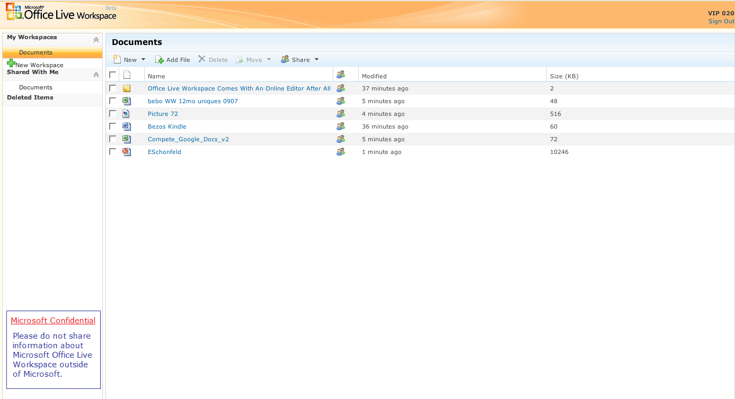Sort by the Size (KB) column header
The height and width of the screenshot is (399, 735).
pyautogui.click(x=564, y=76)
